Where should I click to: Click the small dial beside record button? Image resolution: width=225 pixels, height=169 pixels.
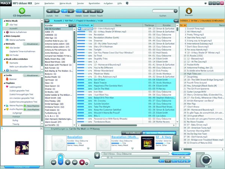coord(87,163)
